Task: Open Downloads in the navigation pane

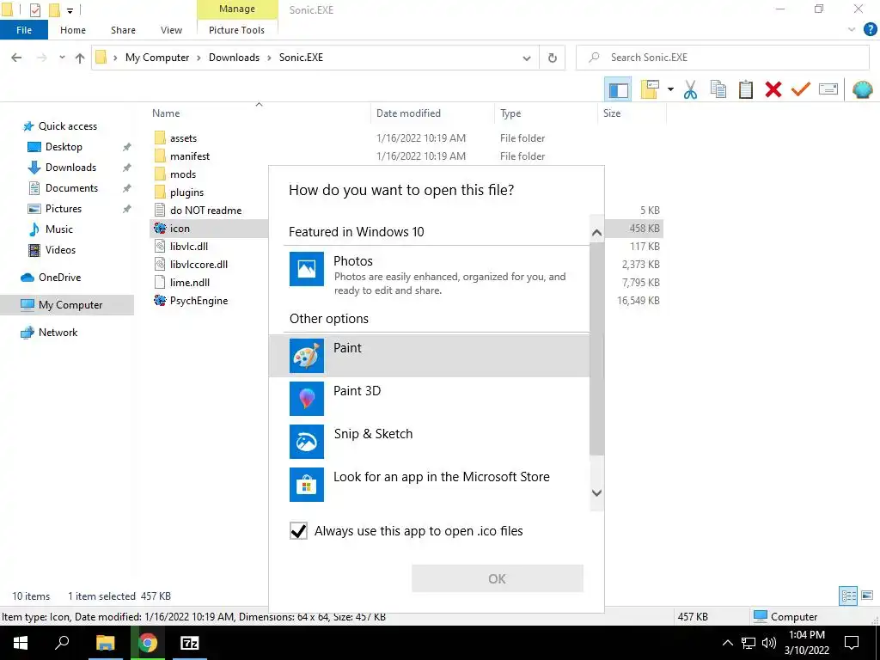Action: (70, 168)
